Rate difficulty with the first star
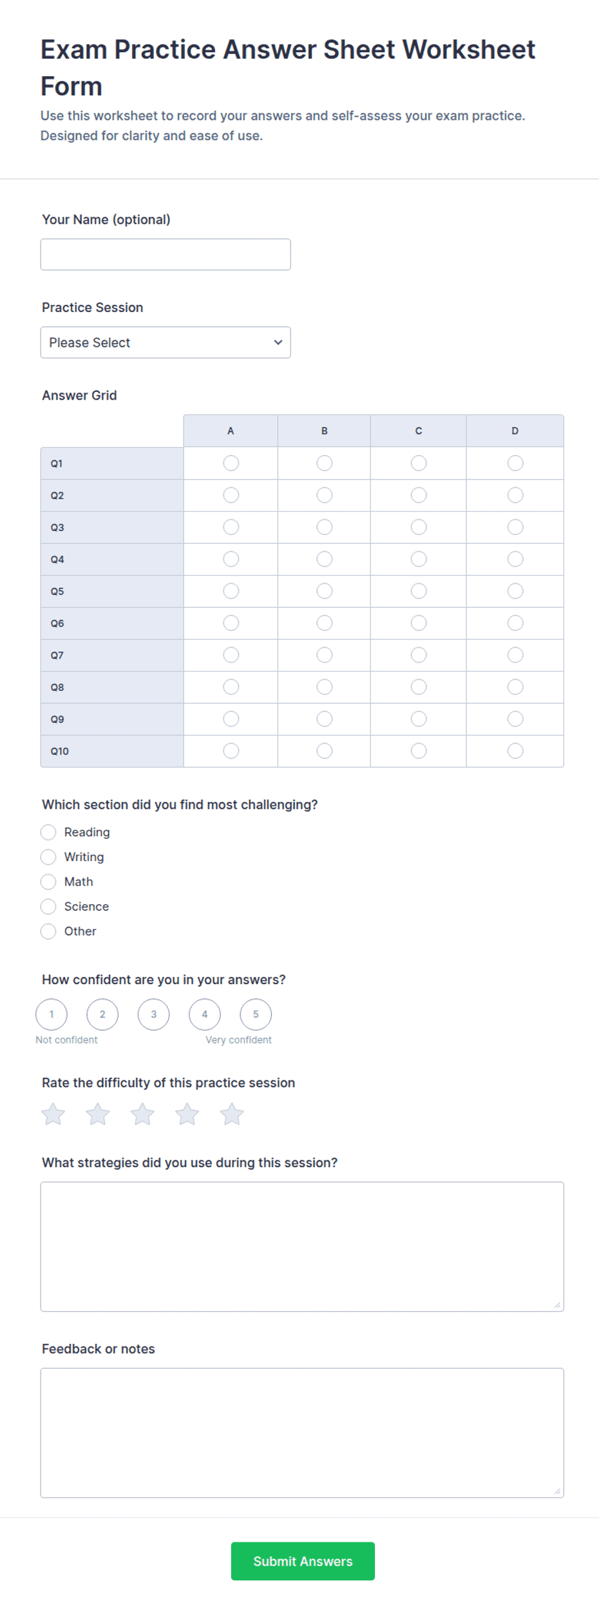The image size is (599, 1612). 53,1114
